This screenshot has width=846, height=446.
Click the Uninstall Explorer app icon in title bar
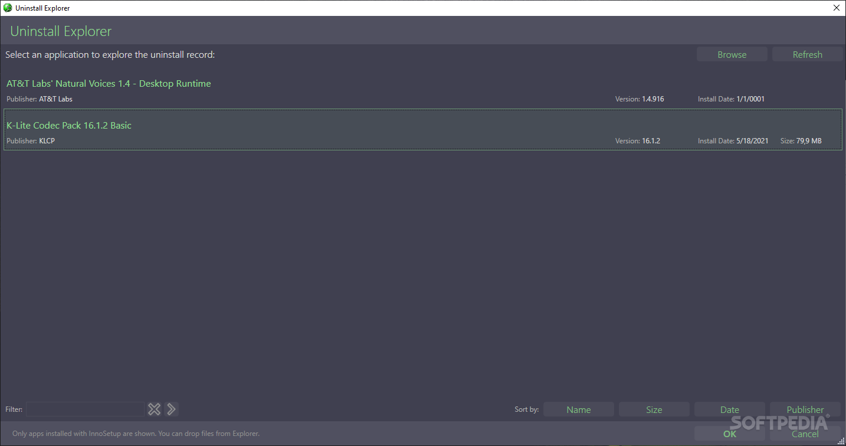coord(8,8)
